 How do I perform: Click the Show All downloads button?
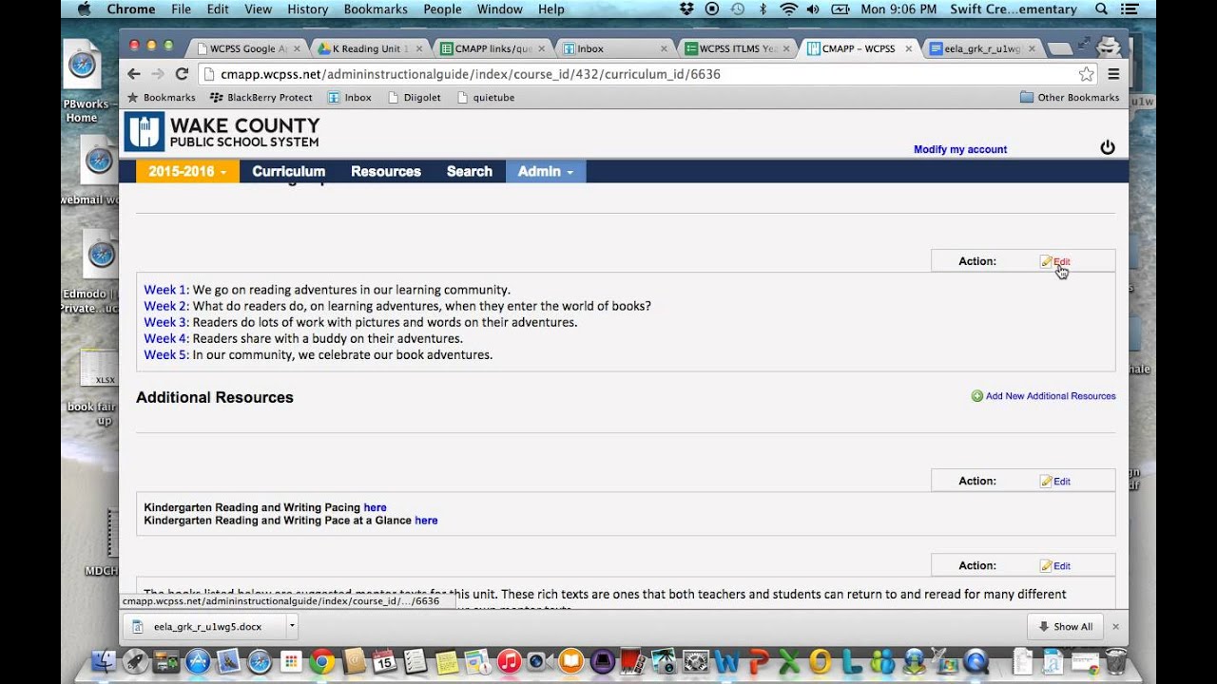pyautogui.click(x=1065, y=627)
